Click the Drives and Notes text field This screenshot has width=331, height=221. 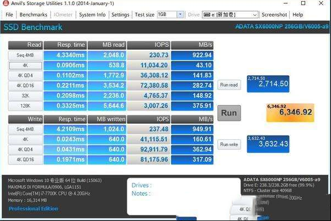click(x=184, y=197)
